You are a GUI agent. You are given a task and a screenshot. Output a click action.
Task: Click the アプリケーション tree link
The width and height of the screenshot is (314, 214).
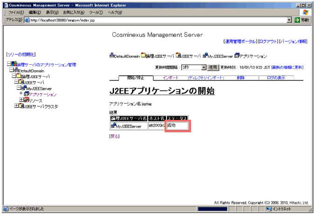coord(43,94)
